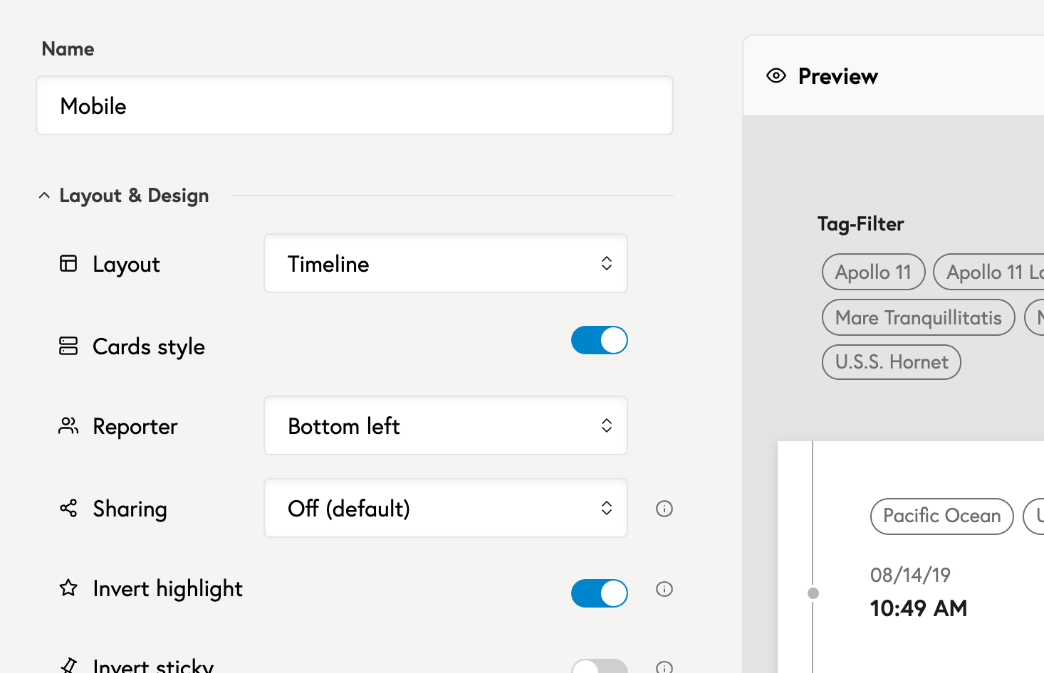
Task: Focus the Name field containing Mobile
Action: 355,106
